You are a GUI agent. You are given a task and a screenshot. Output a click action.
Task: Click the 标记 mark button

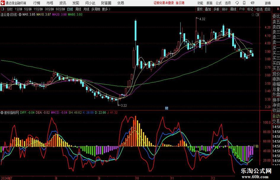point(250,9)
